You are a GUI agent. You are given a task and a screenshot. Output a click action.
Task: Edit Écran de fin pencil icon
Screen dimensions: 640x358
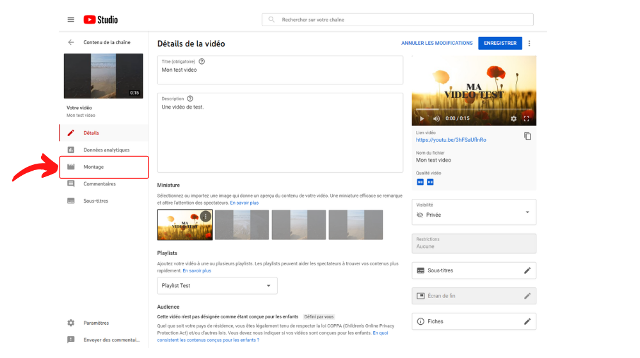[527, 296]
